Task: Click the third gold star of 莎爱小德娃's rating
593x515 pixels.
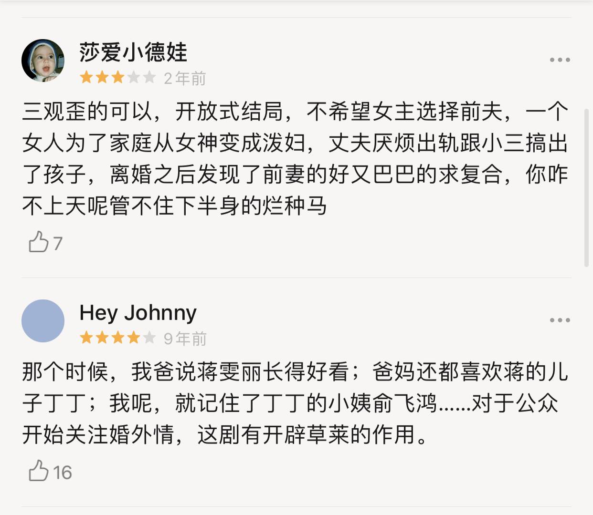Action: 118,77
